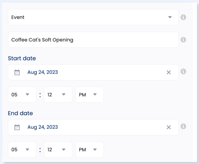Expand start time minute dropdown showing 12
The height and width of the screenshot is (164, 199).
coord(58,95)
